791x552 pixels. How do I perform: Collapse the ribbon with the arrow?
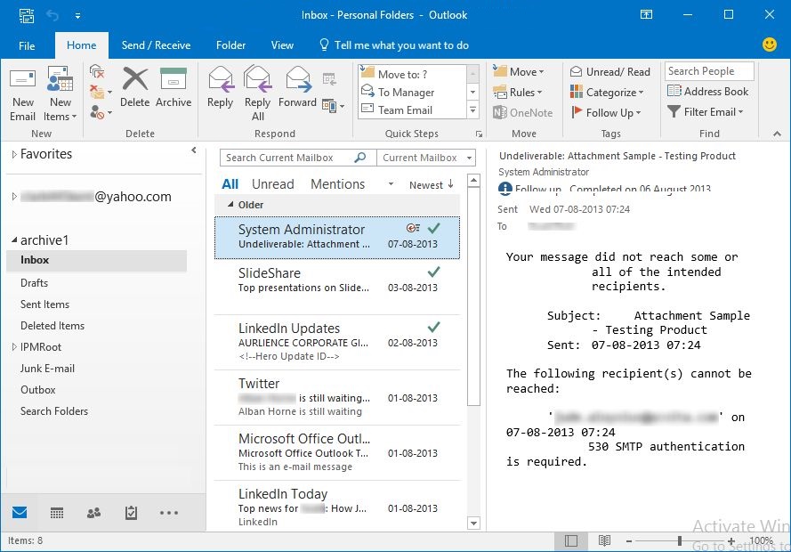(777, 134)
